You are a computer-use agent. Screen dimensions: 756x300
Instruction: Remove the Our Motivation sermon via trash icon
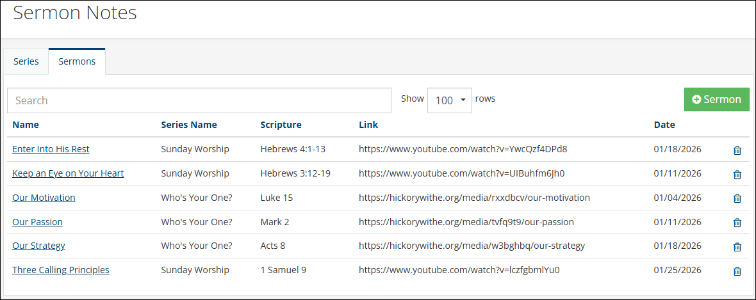[x=737, y=198]
